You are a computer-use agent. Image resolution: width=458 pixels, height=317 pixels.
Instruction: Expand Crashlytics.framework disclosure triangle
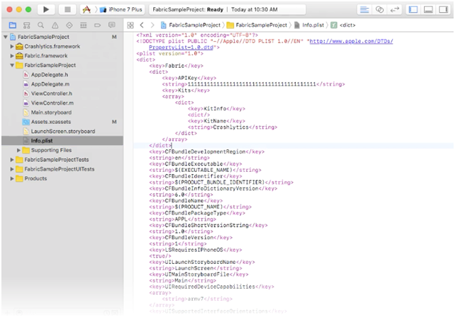click(x=12, y=47)
